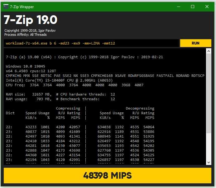Click the scrollbar down arrow

(209, 162)
